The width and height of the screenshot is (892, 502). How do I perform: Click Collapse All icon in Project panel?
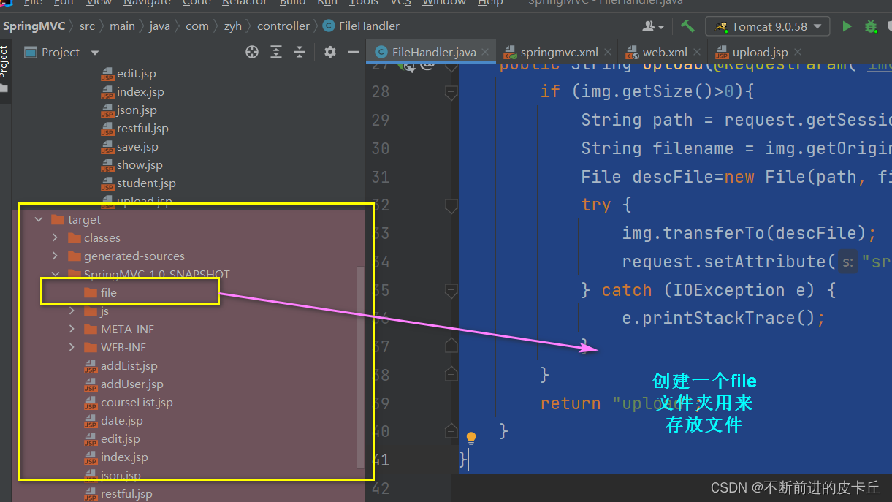(x=300, y=52)
